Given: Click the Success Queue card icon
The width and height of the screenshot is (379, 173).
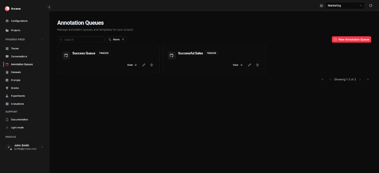Looking at the screenshot, I should click(x=66, y=56).
